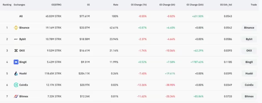Click the CoinEx exchange logo icon

[16, 85]
